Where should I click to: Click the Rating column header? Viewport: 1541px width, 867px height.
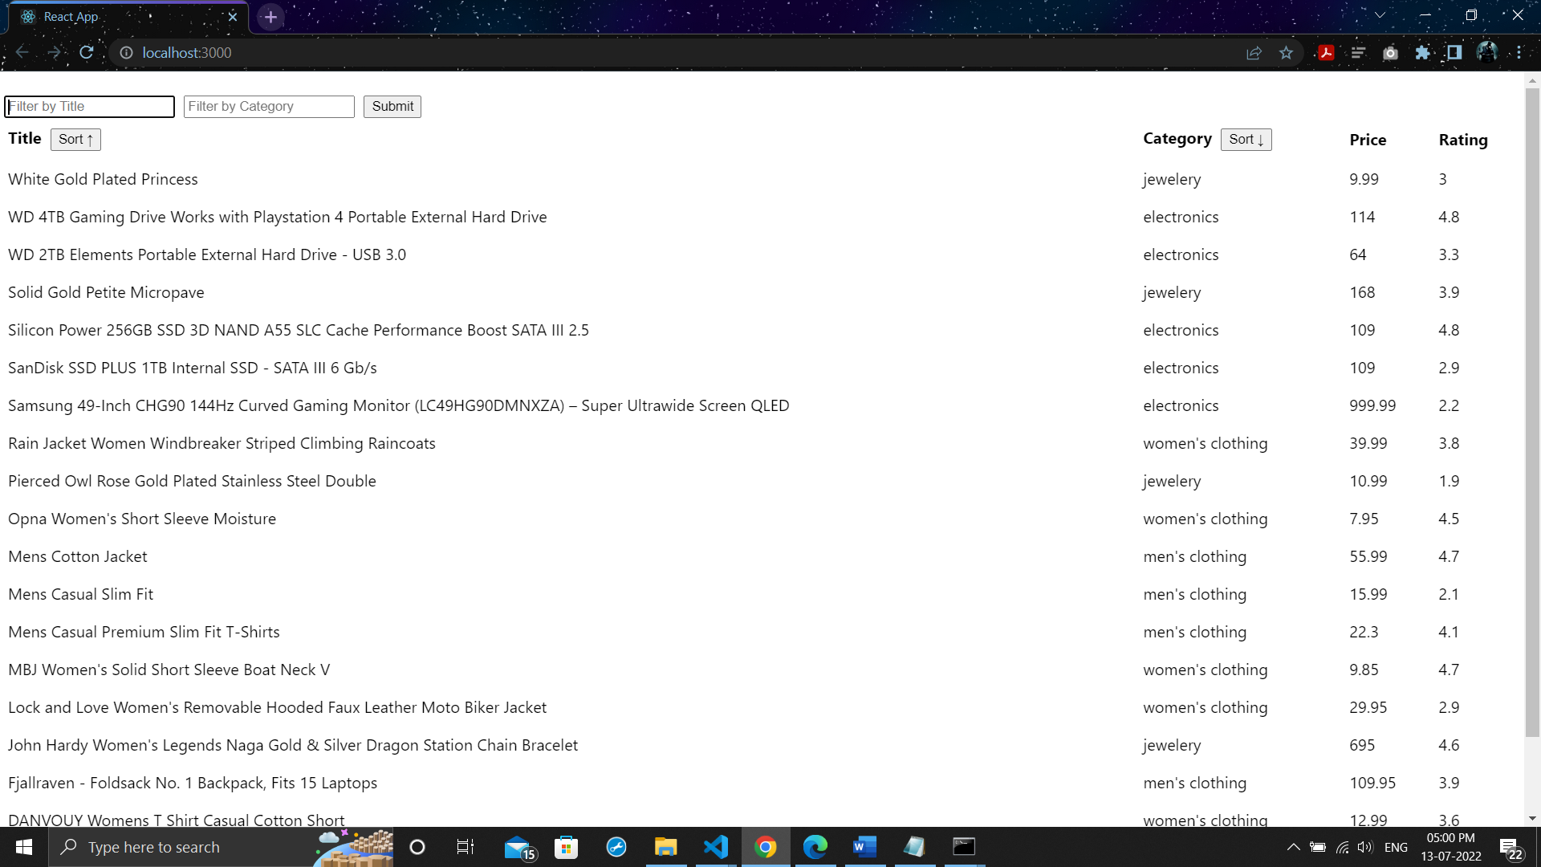point(1462,140)
